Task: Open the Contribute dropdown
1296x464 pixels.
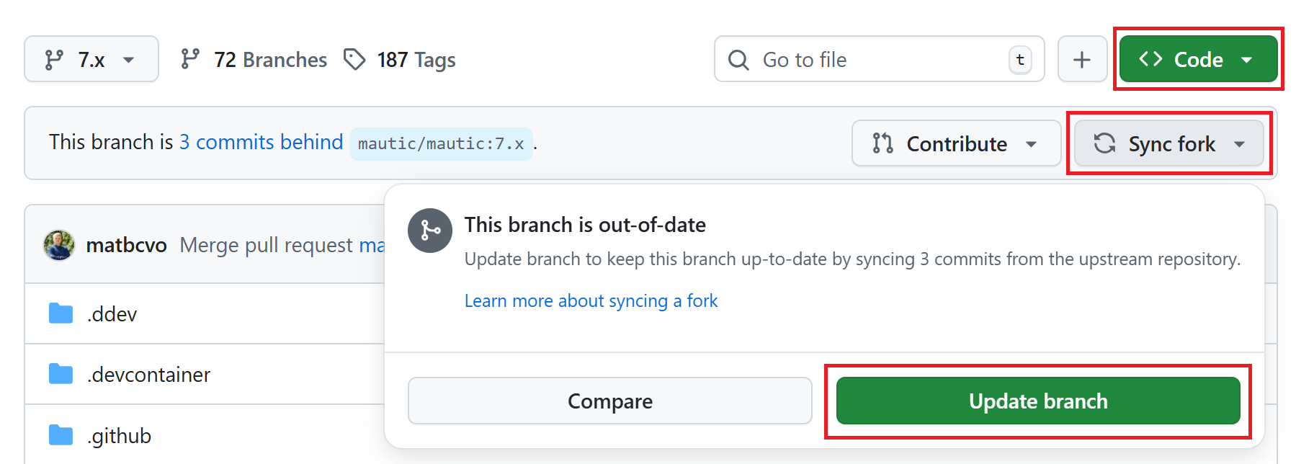Action: pyautogui.click(x=955, y=143)
